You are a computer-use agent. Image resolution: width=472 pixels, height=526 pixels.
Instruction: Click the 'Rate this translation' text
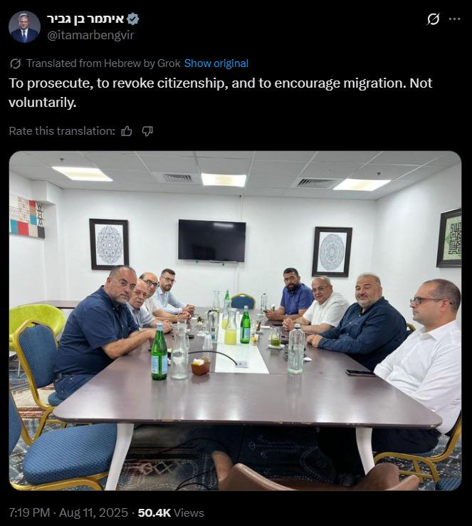pos(62,131)
